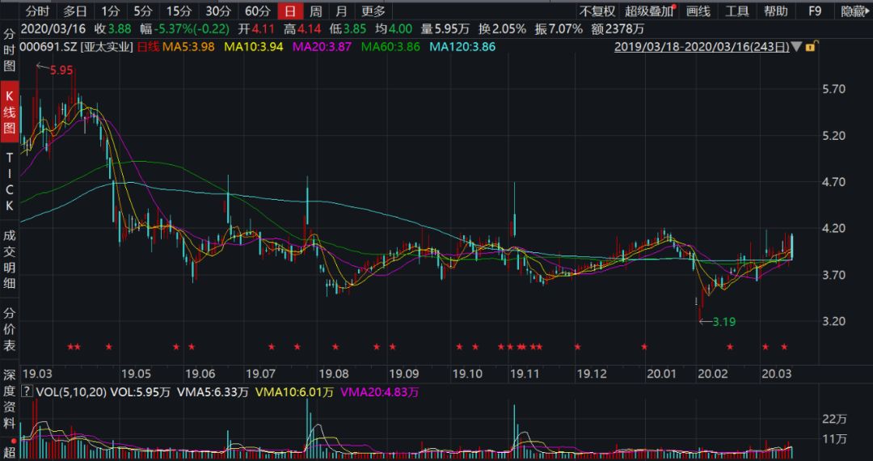Click the red dot on 超级叠加
The height and width of the screenshot is (461, 873).
673,6
